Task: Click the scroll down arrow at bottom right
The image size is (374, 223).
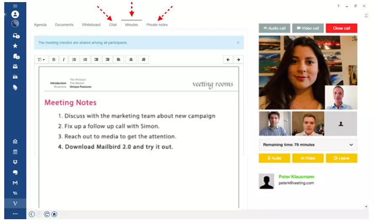Action: tap(366, 207)
